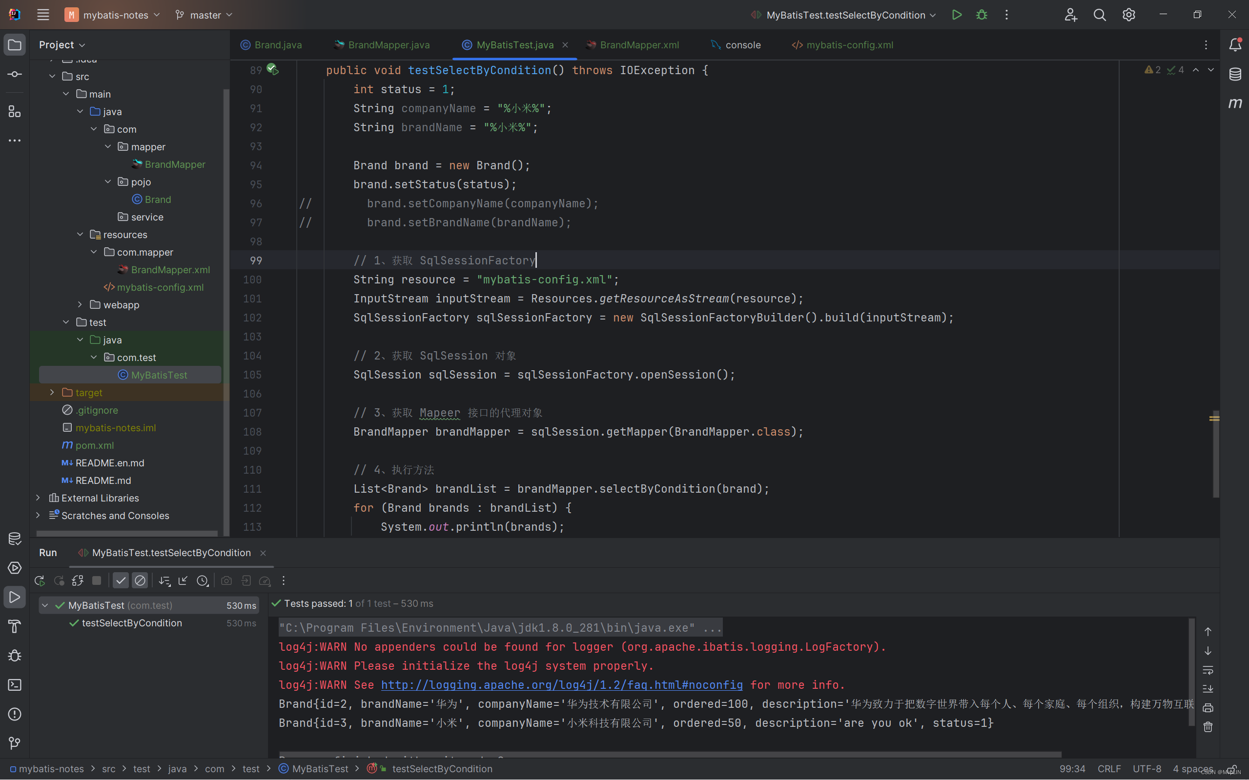Expand the target folder in the Project tree
The image size is (1249, 780).
(52, 393)
